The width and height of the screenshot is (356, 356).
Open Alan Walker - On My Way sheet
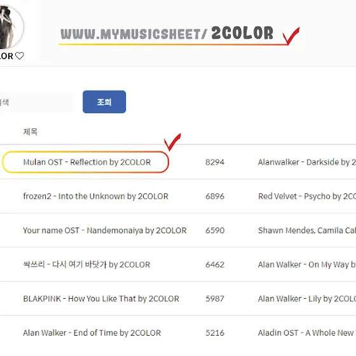[307, 264]
